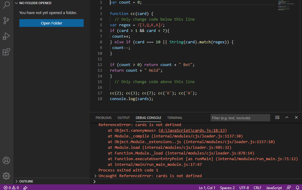Open the PROBLEMS tab
Image resolution: width=302 pixels, height=190 pixels.
(103, 117)
